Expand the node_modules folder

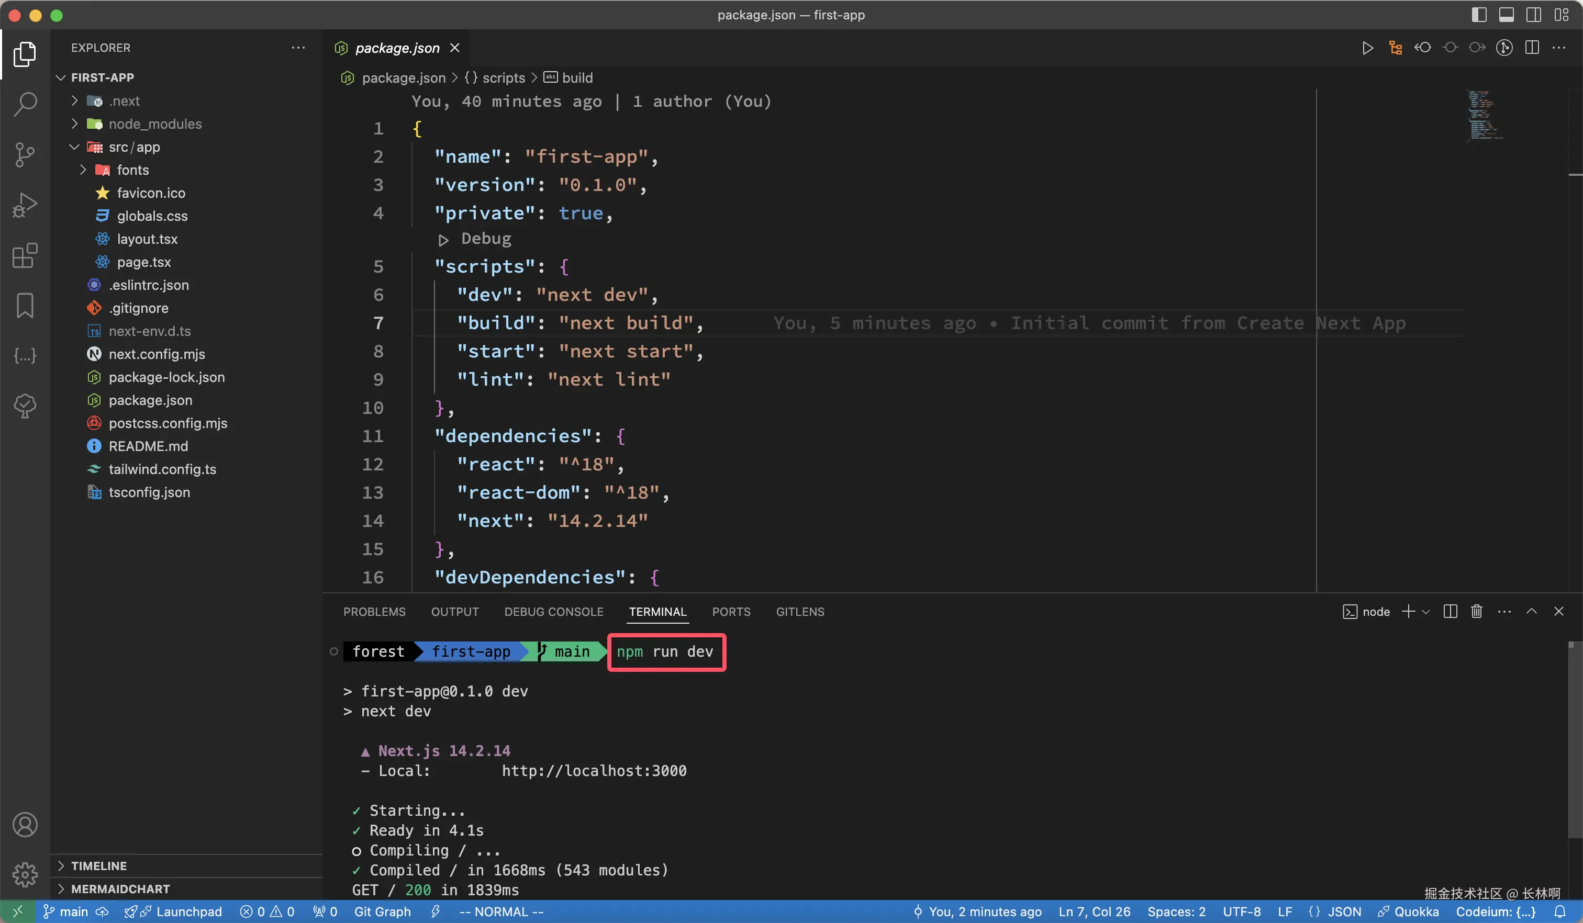(x=154, y=125)
